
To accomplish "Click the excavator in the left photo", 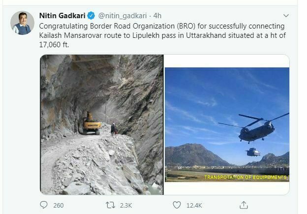I will [92, 124].
